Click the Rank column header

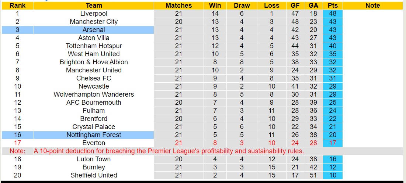pos(17,6)
